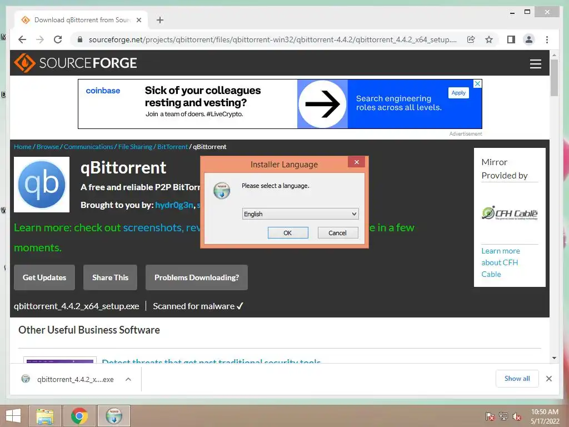569x427 pixels.
Task: Click Apply in the Coinbase ad
Action: coord(458,93)
